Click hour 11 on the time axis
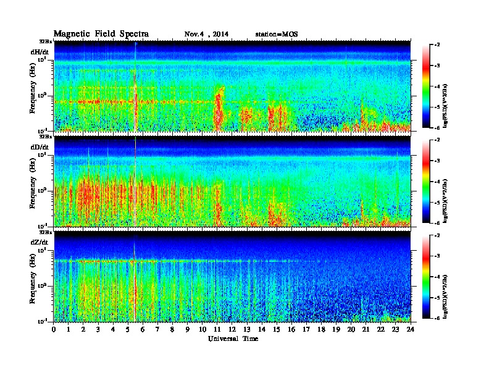Viewport: 489px width, 378px height. coord(217,329)
